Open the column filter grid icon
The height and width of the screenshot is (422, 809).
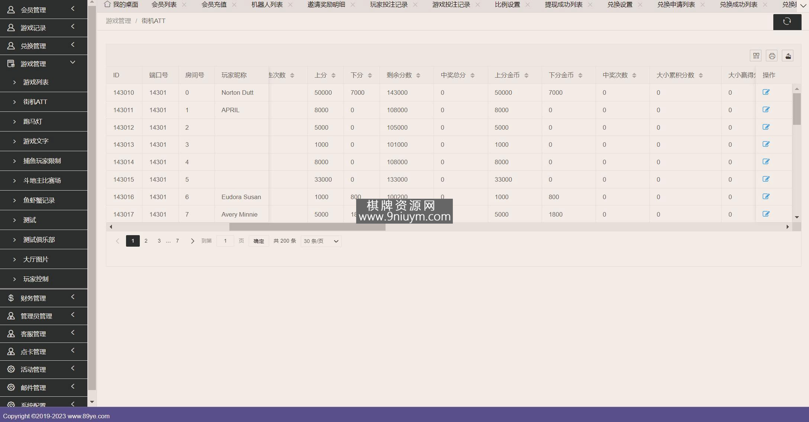pos(756,56)
